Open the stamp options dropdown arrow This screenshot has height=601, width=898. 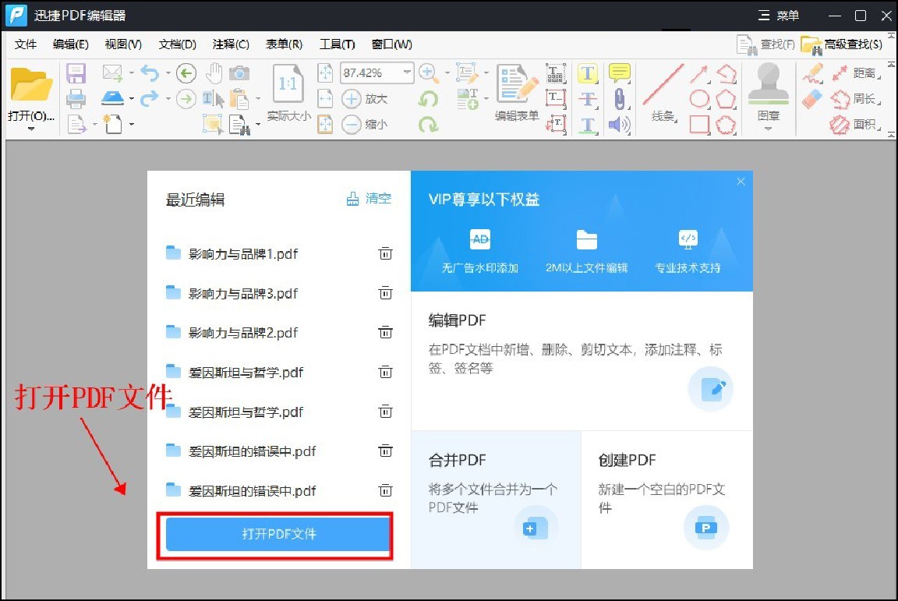769,129
